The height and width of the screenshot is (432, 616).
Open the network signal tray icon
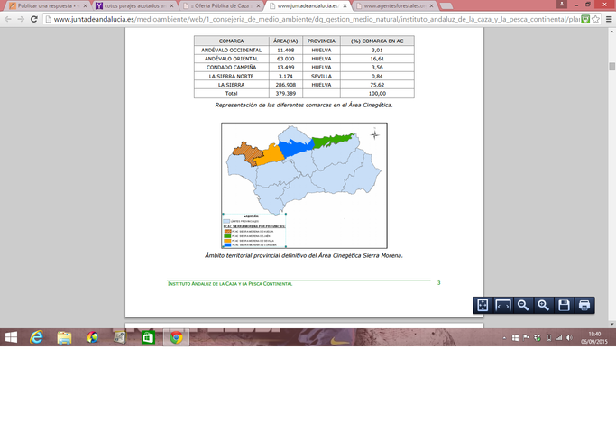click(558, 337)
